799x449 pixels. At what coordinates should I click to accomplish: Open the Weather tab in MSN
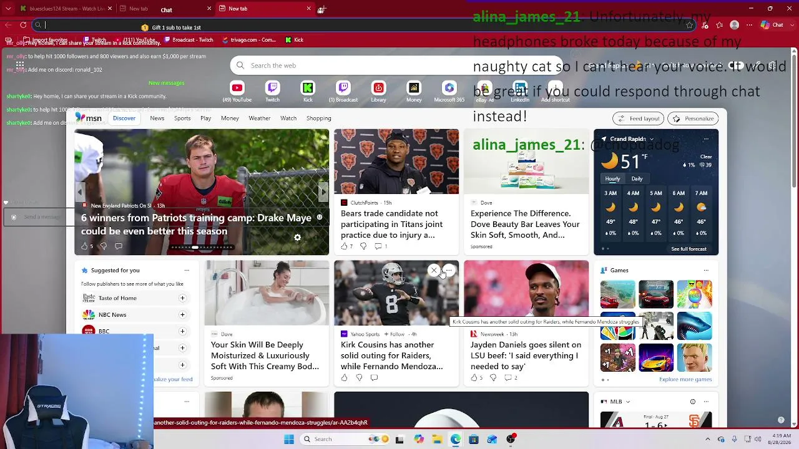click(x=260, y=118)
